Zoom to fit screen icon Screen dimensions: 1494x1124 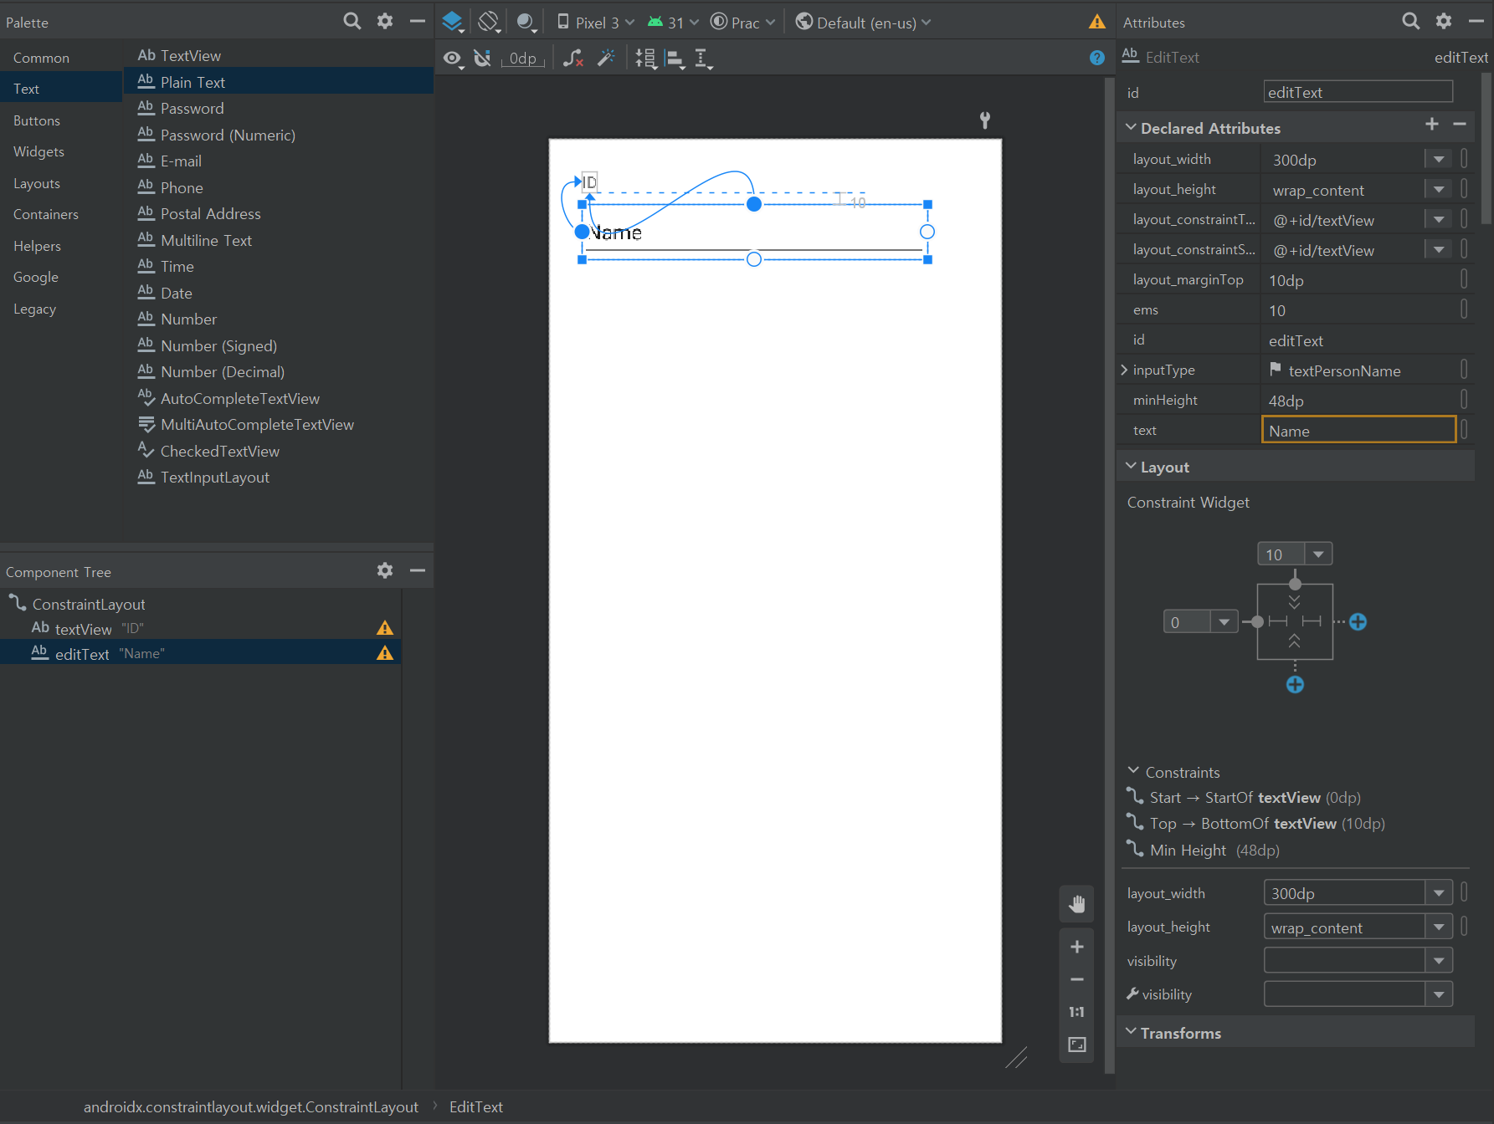click(x=1076, y=1045)
